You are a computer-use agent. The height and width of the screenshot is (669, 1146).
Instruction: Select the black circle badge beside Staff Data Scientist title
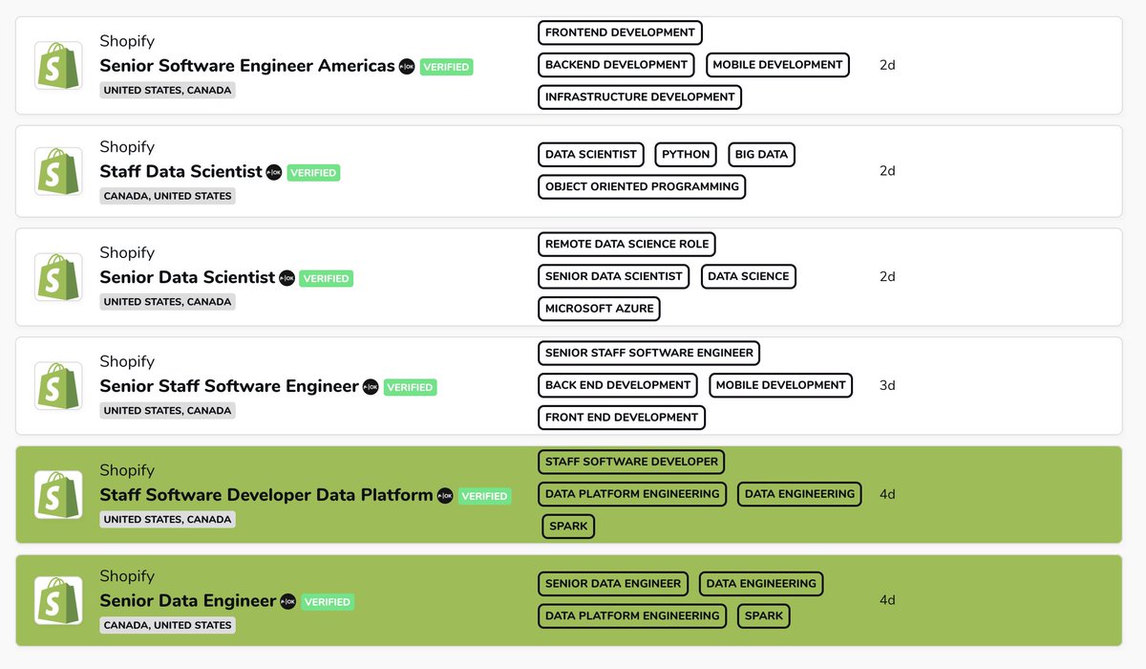[x=274, y=172]
